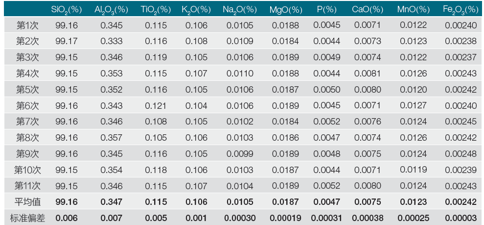Select the Fe₂O₃(%) column header

[x=461, y=10]
